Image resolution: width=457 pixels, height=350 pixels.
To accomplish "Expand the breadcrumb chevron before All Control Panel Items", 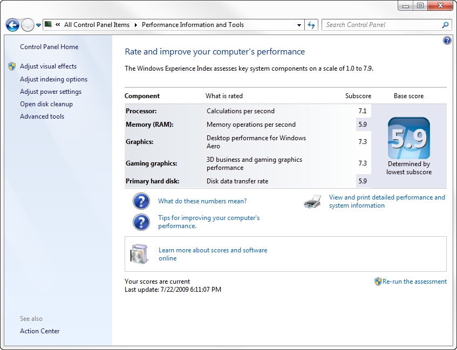I will click(x=58, y=25).
